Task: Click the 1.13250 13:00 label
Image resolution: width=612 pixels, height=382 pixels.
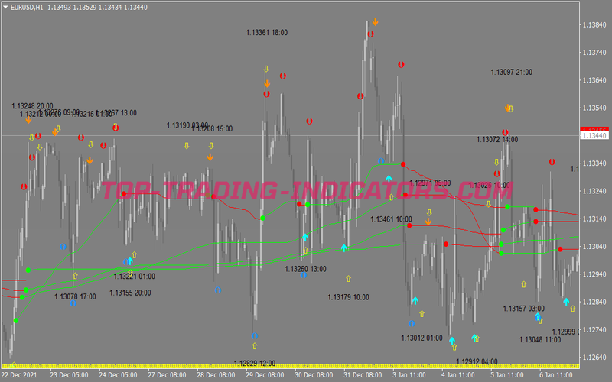Action: [305, 269]
